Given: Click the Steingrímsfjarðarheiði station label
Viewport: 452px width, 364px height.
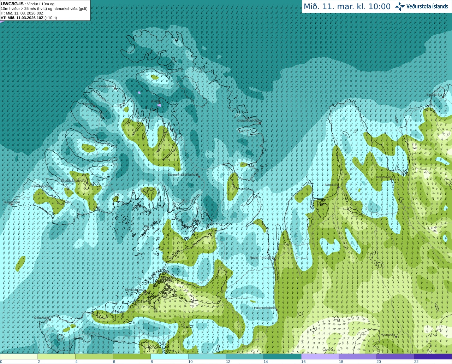Looking at the screenshot, I should 183,175.
